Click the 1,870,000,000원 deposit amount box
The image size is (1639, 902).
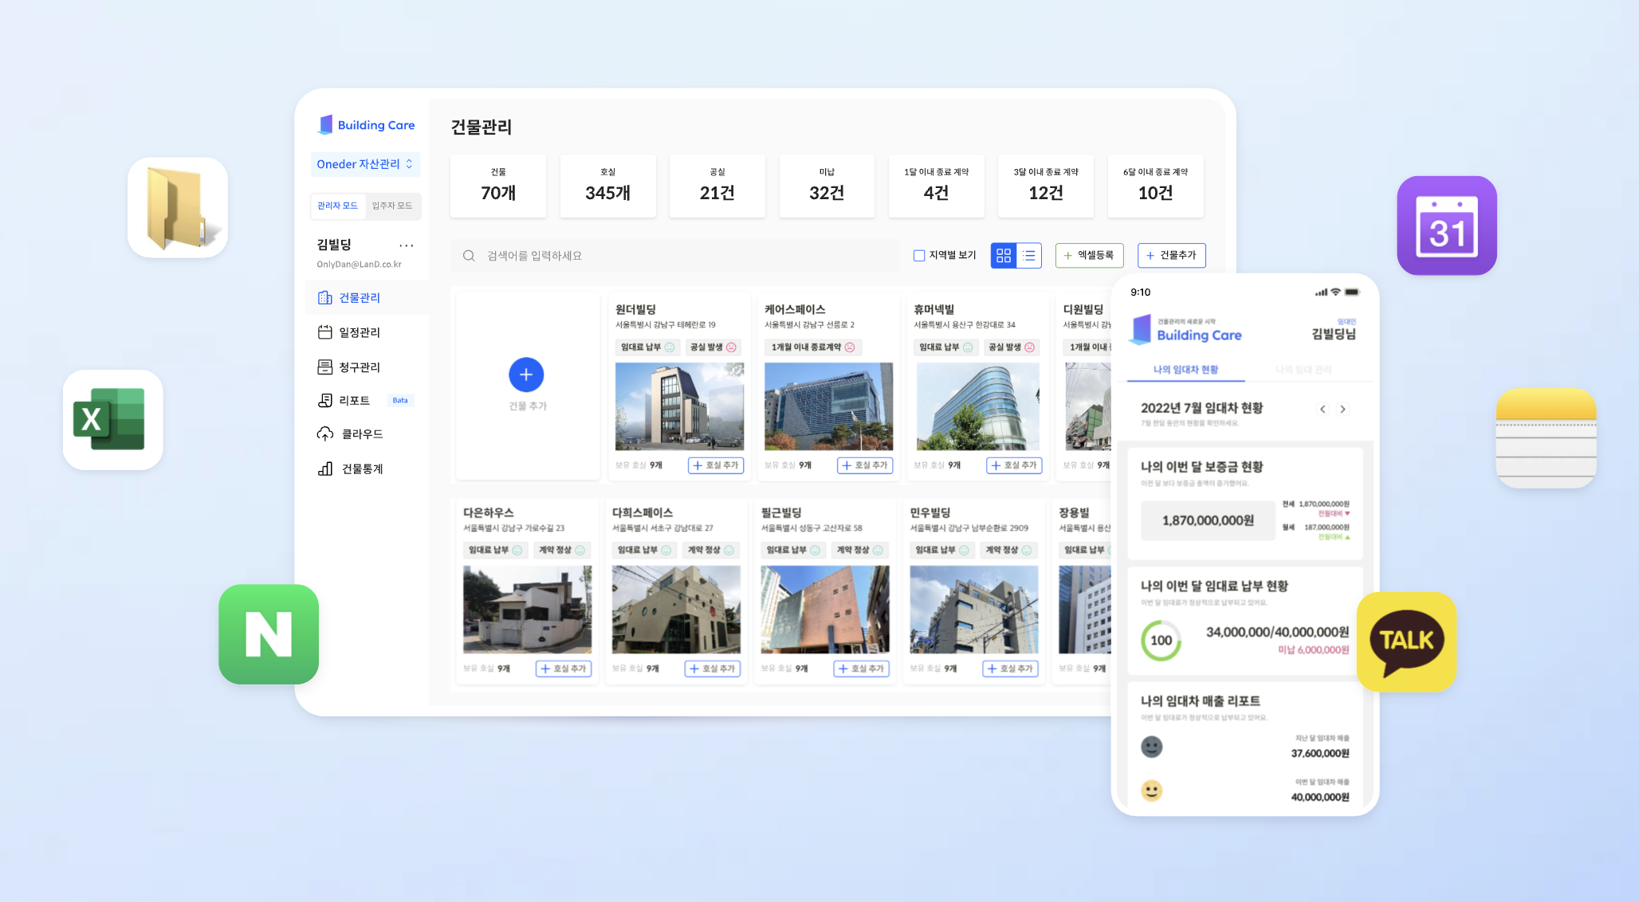pyautogui.click(x=1208, y=520)
